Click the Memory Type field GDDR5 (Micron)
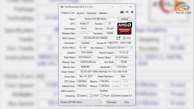194x109 pixels. [88, 62]
